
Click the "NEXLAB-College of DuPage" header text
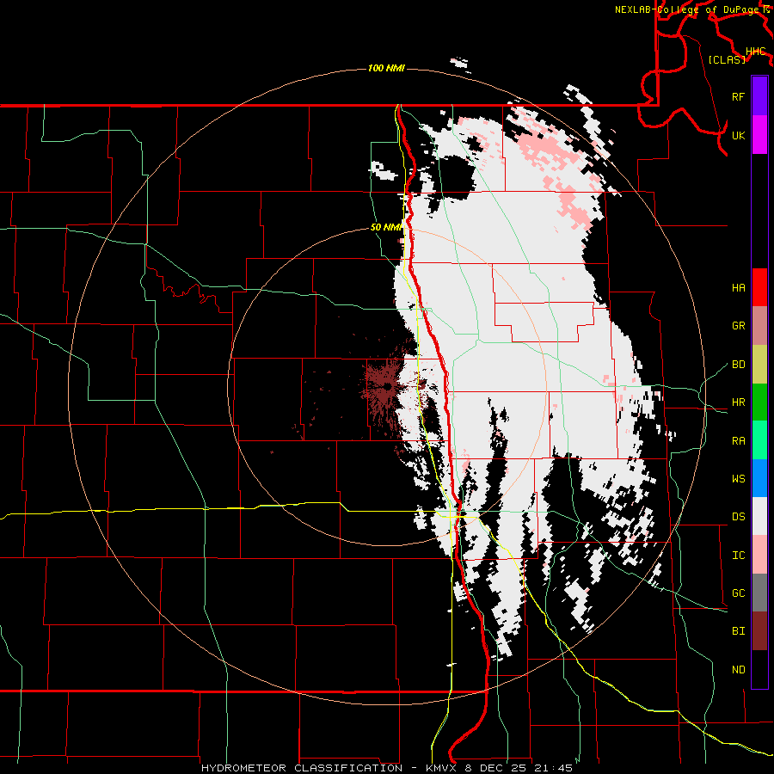(688, 9)
